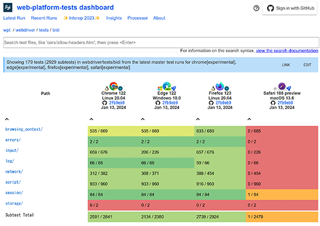Click the GitHub icon under Edge 122
The image size is (320, 226).
click(x=158, y=103)
